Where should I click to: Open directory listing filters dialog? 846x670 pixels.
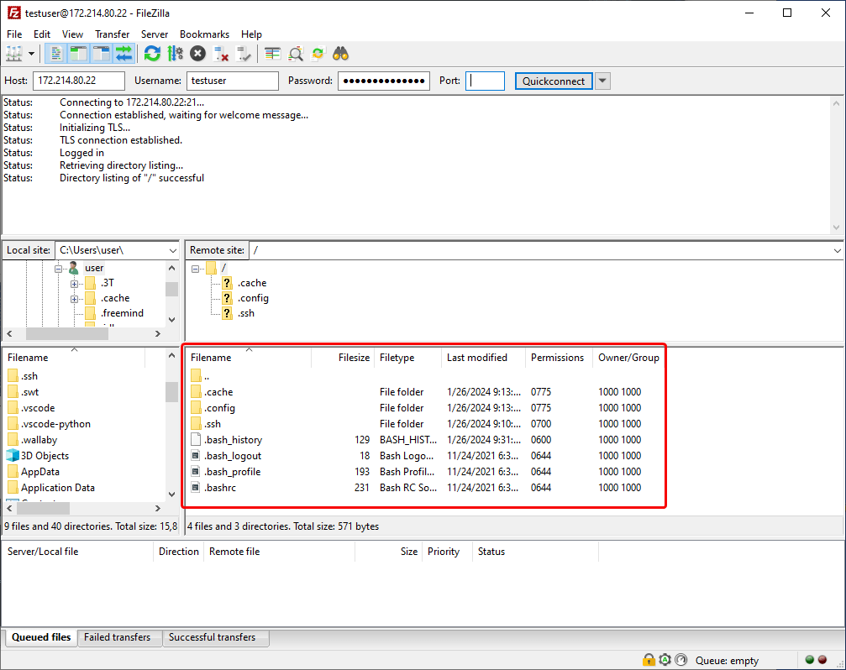click(272, 54)
